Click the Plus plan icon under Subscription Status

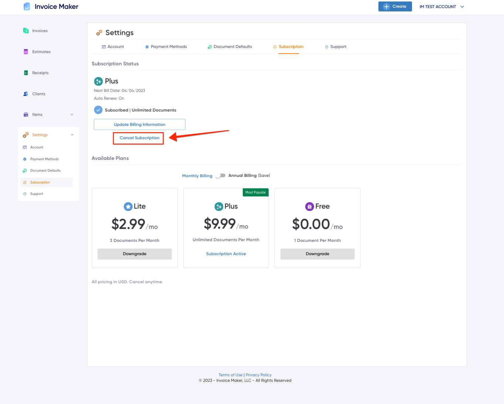click(98, 81)
